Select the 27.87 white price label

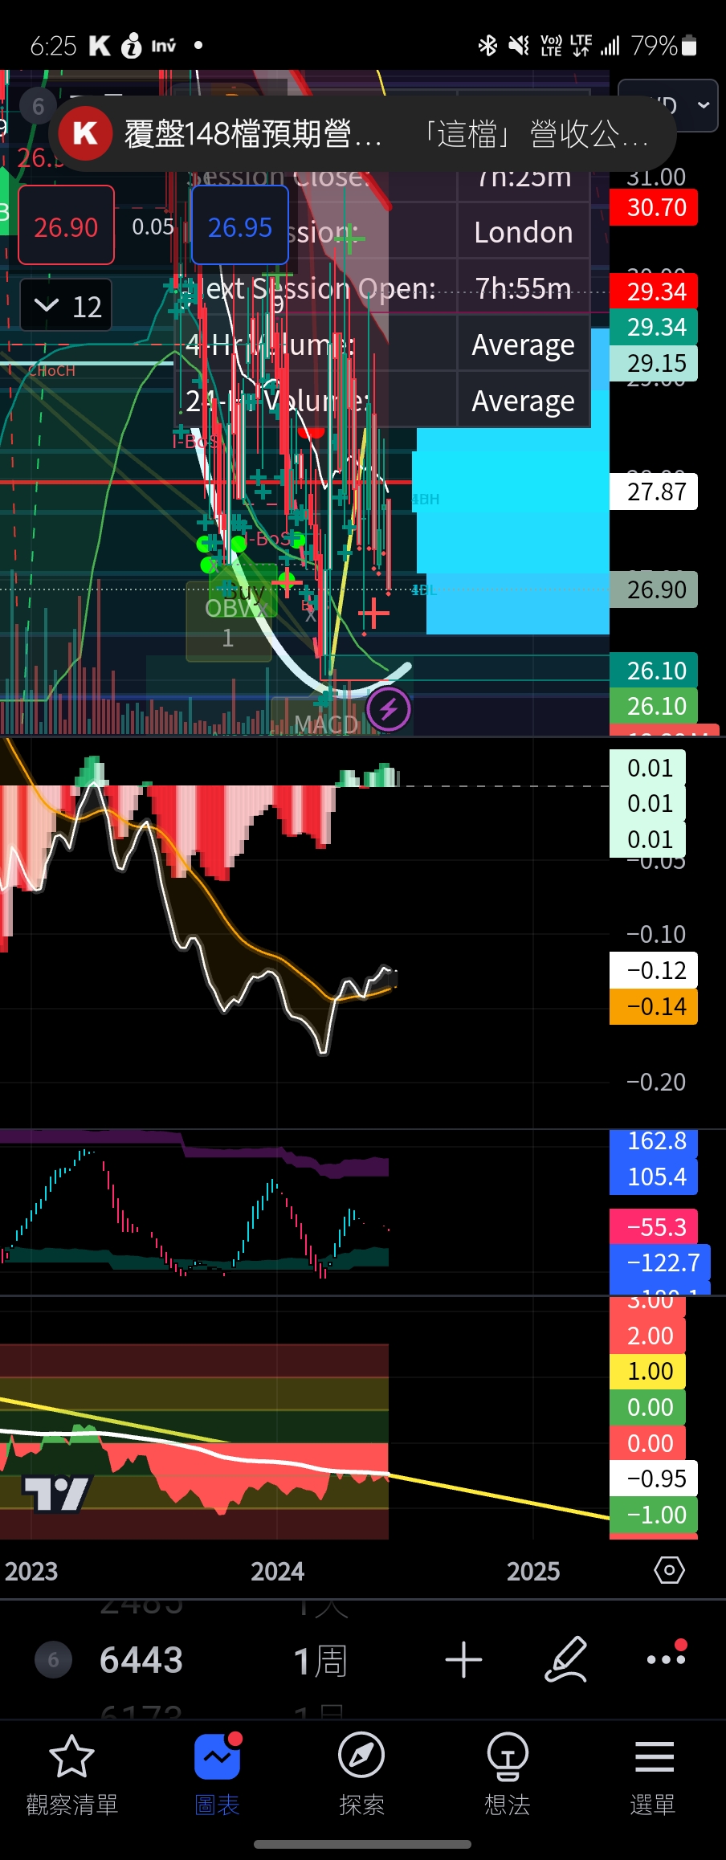[654, 492]
